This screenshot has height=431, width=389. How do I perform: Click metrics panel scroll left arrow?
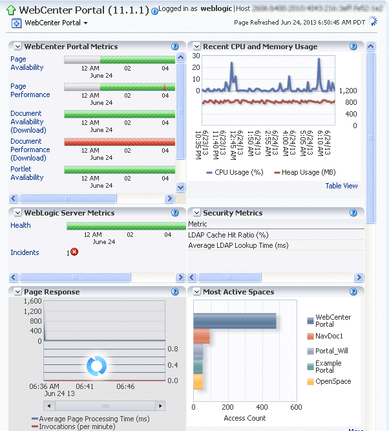[14, 199]
